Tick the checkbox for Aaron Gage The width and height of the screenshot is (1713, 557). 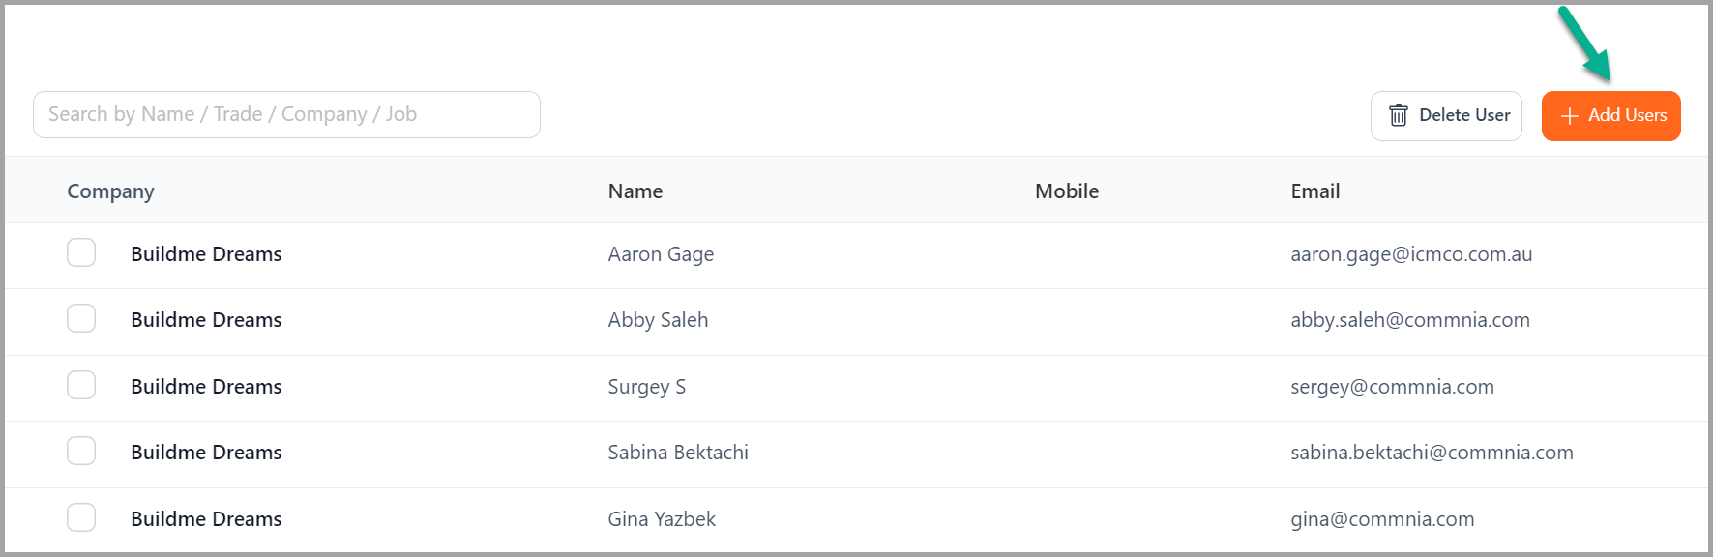point(81,252)
